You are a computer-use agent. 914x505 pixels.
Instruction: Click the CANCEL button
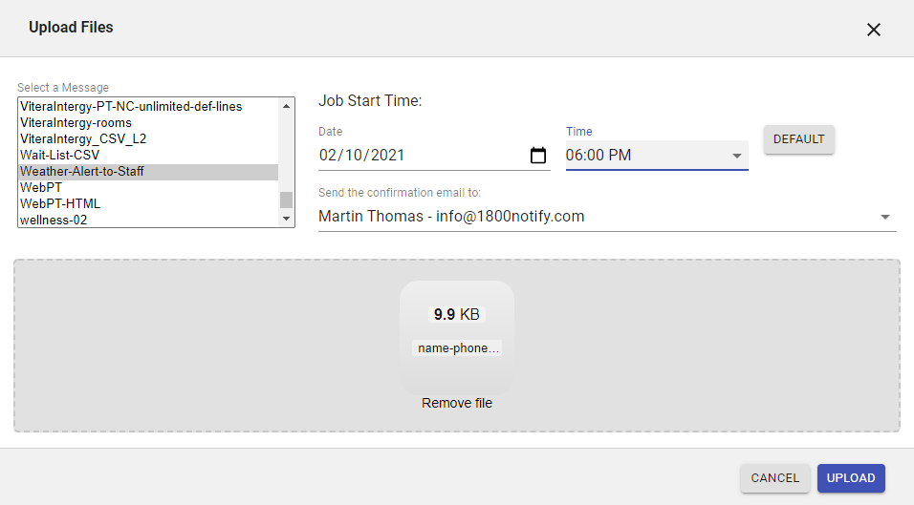[x=774, y=478]
